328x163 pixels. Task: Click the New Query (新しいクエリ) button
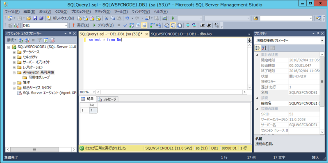(60, 18)
